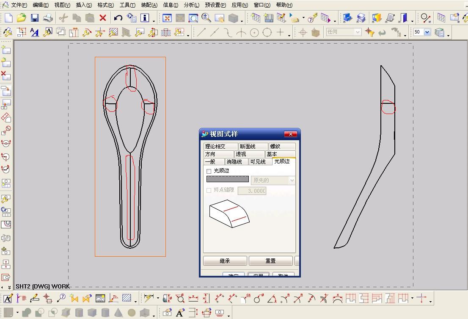Click the smooth edge preview illustration in the dialog
Image resolution: width=468 pixels, height=319 pixels.
229,214
